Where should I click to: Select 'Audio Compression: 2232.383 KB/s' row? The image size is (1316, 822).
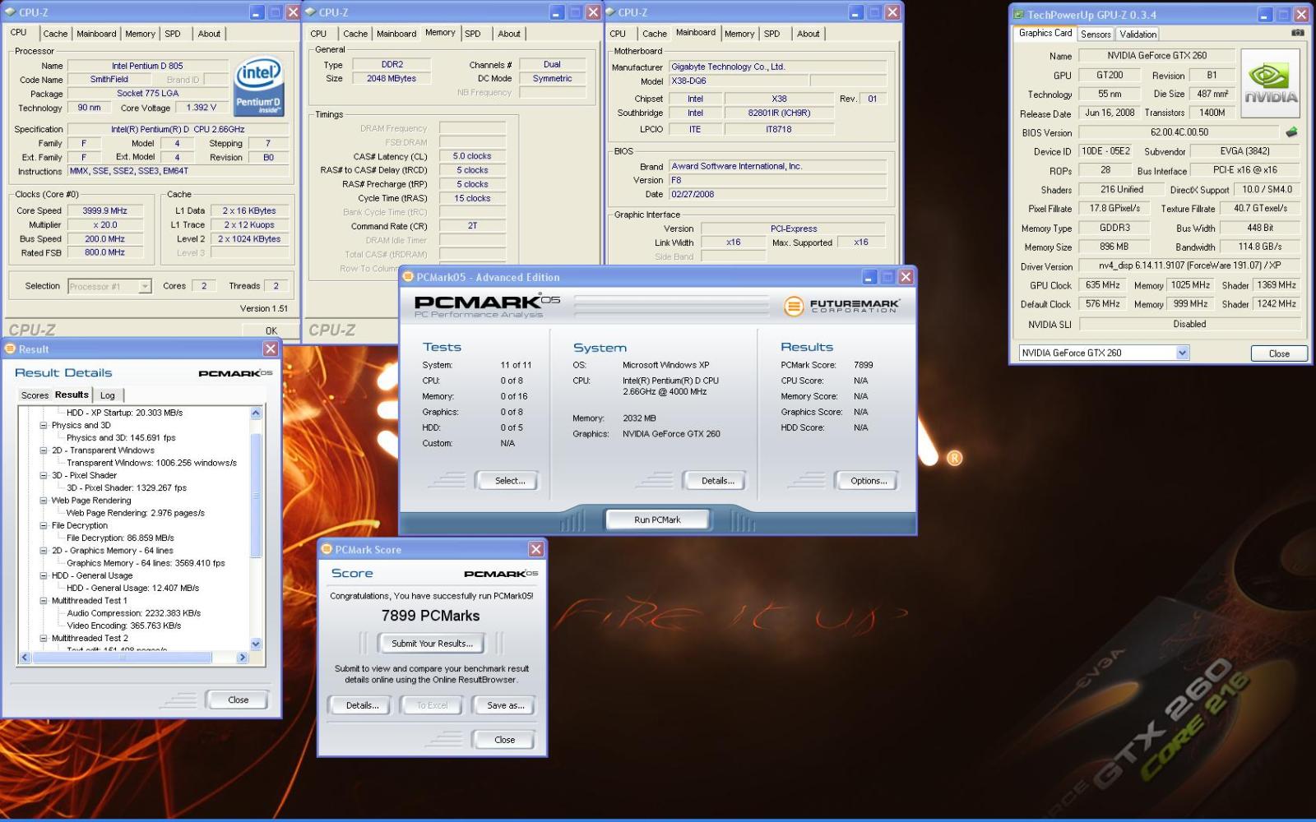(133, 613)
